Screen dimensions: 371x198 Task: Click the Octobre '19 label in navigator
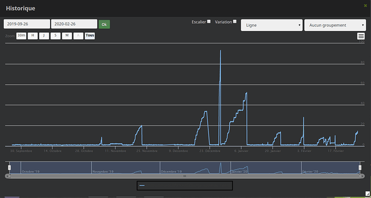(31, 172)
